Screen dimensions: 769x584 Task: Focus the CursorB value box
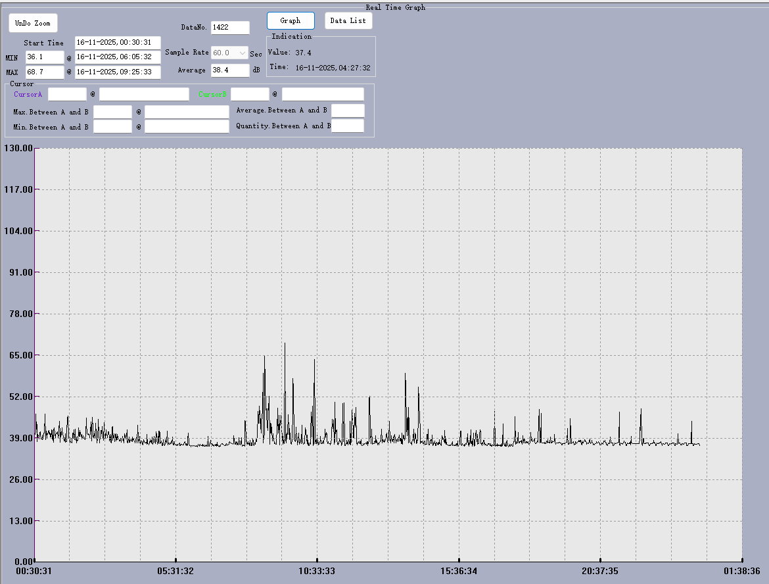(x=250, y=95)
